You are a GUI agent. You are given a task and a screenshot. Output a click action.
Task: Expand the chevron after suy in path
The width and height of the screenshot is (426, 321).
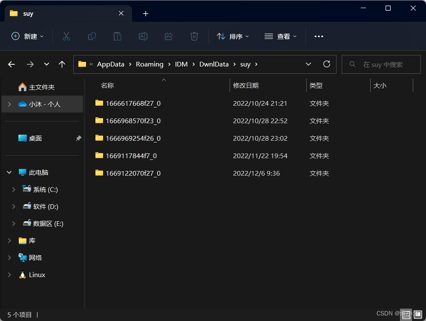tap(256, 64)
